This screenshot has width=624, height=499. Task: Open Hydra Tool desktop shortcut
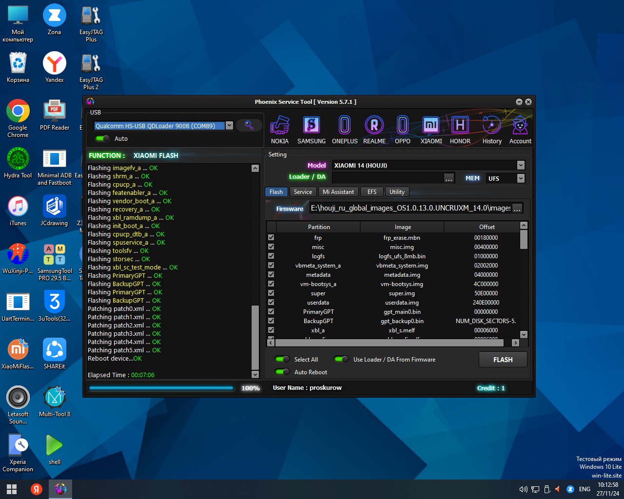18,163
